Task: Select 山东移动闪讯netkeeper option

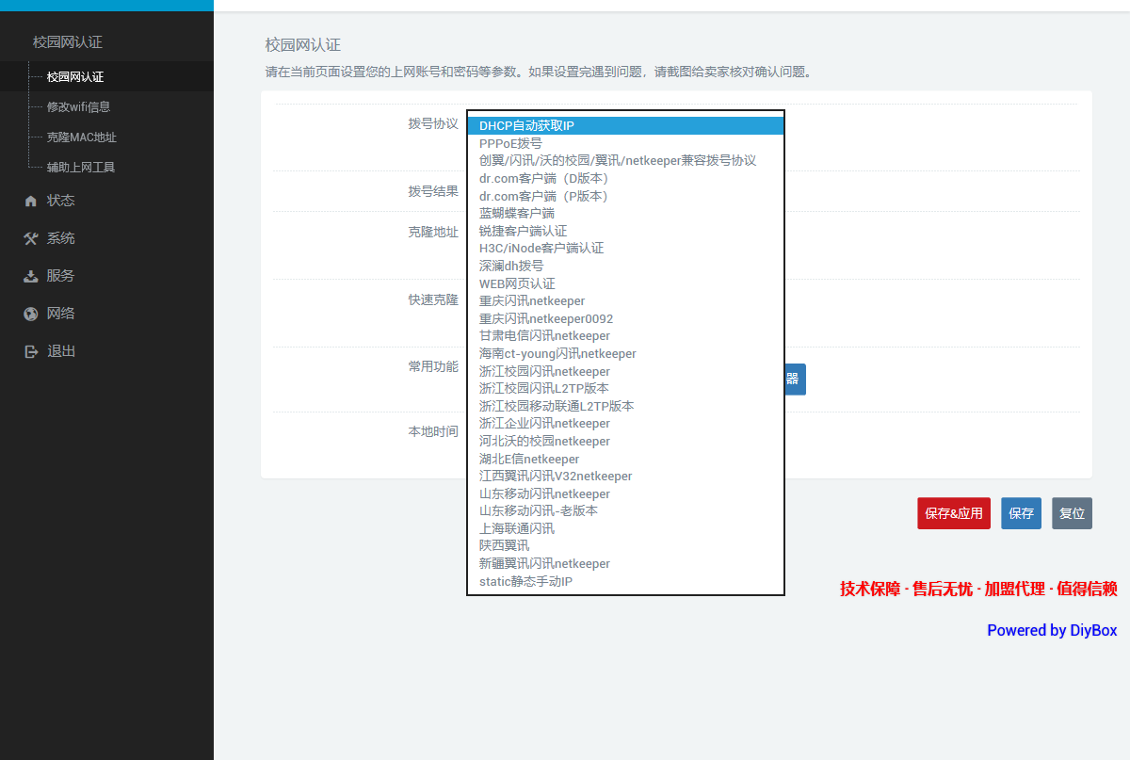Action: [625, 493]
